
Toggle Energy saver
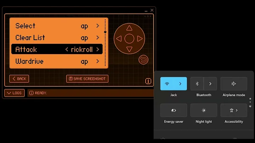pos(174,110)
